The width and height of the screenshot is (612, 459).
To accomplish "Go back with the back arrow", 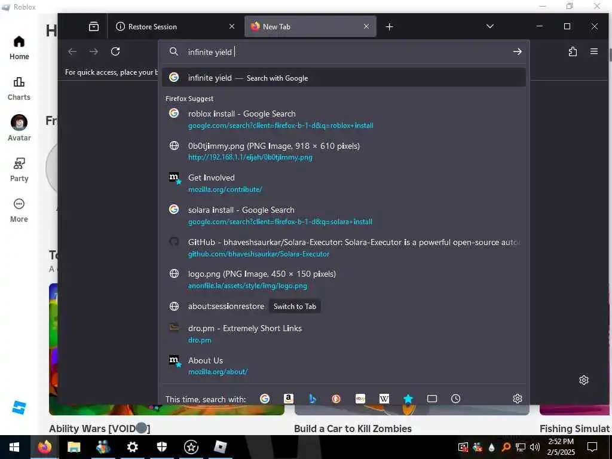I will (72, 51).
